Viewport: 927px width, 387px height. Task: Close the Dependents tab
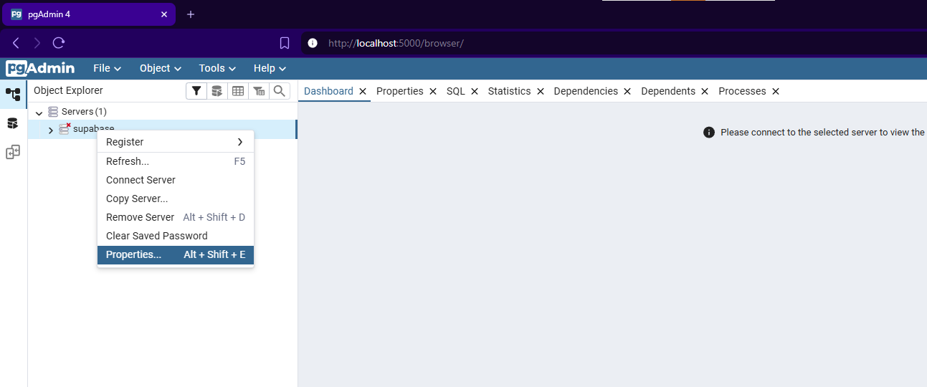[705, 91]
